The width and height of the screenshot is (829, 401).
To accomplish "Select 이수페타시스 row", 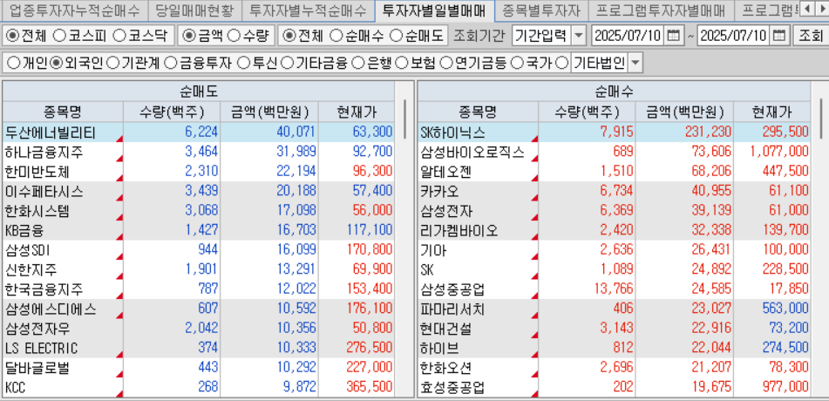I will click(198, 191).
